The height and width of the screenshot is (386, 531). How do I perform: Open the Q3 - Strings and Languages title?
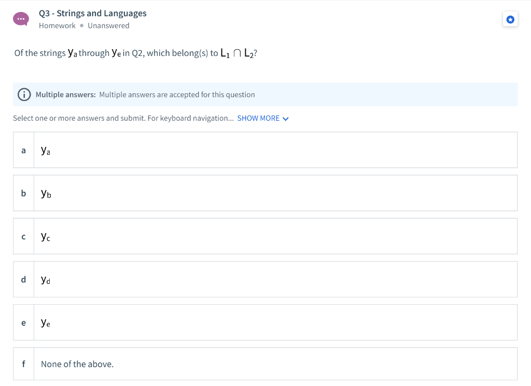point(92,13)
